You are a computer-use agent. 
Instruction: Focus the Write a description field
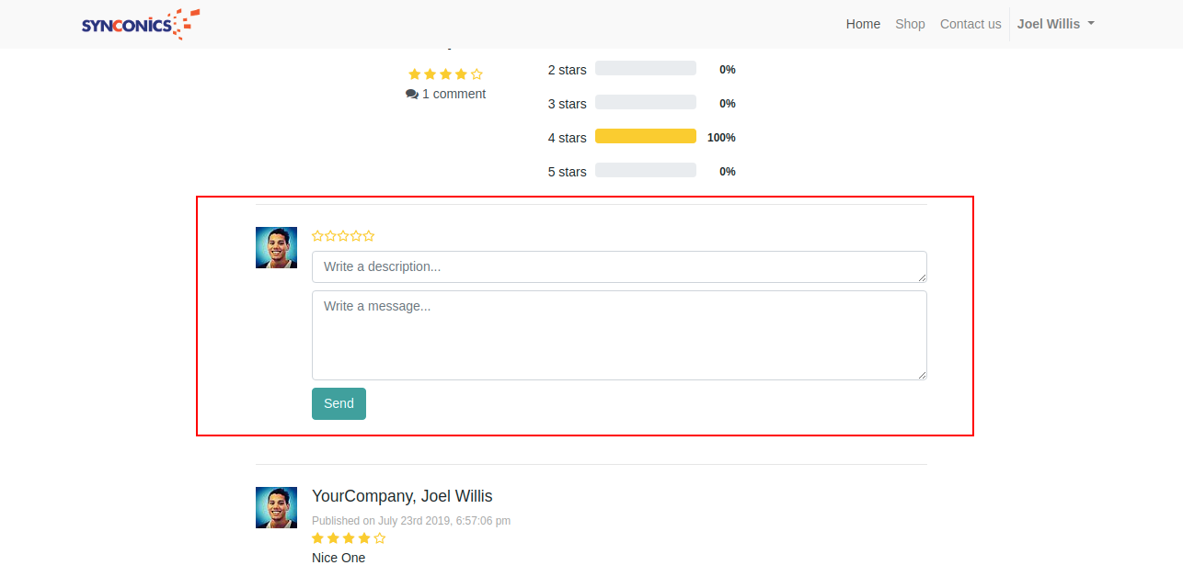[618, 267]
